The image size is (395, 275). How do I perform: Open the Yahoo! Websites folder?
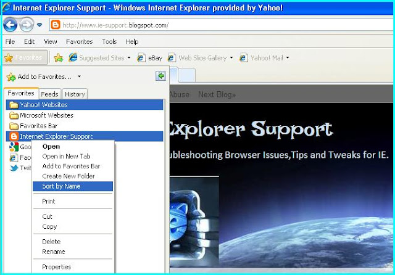pyautogui.click(x=85, y=105)
